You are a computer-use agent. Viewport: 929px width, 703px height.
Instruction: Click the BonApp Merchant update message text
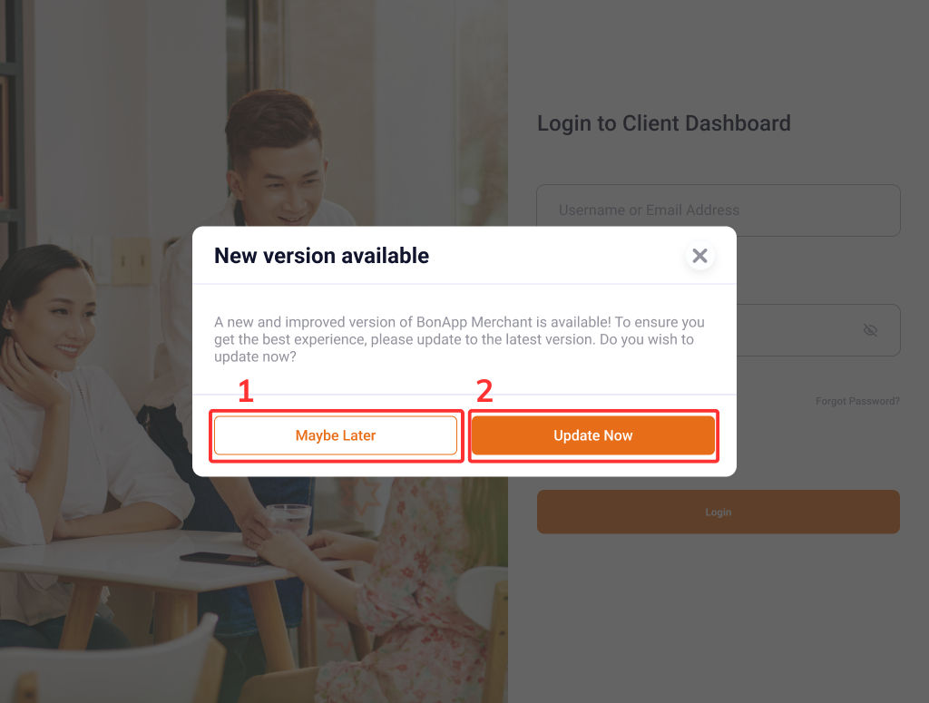459,339
